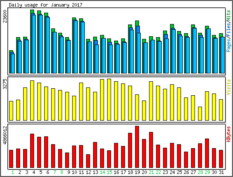Click the red KBytes bar for day 18

(x=130, y=150)
